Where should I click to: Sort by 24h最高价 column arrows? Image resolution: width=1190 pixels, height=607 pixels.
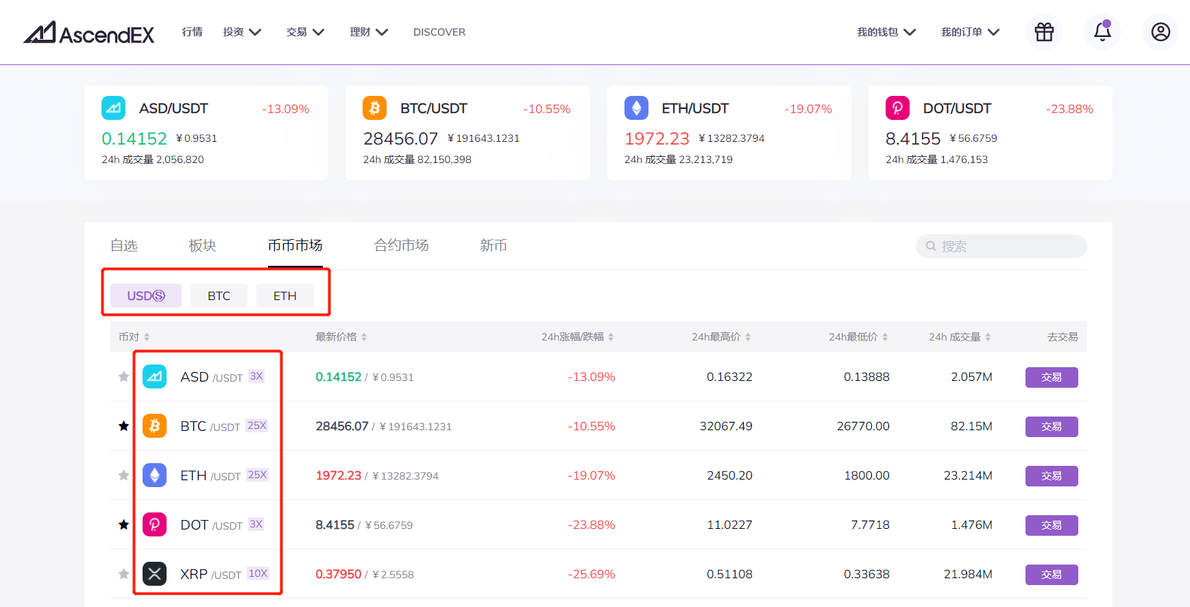pyautogui.click(x=748, y=337)
